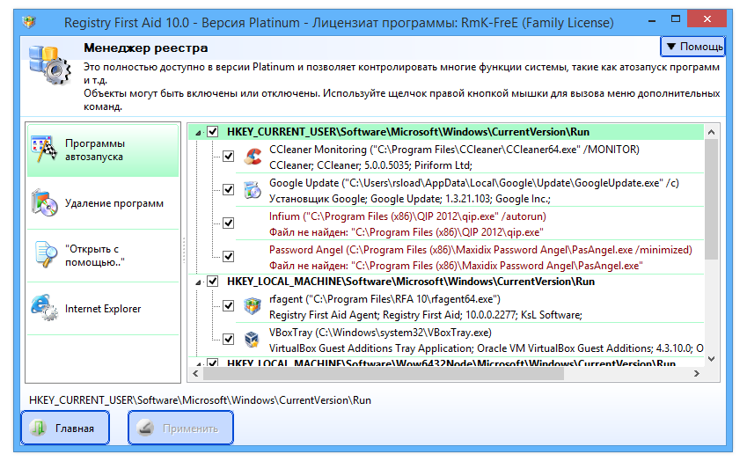Select the Программы автозапуска section
The image size is (747, 476).
pos(103,150)
